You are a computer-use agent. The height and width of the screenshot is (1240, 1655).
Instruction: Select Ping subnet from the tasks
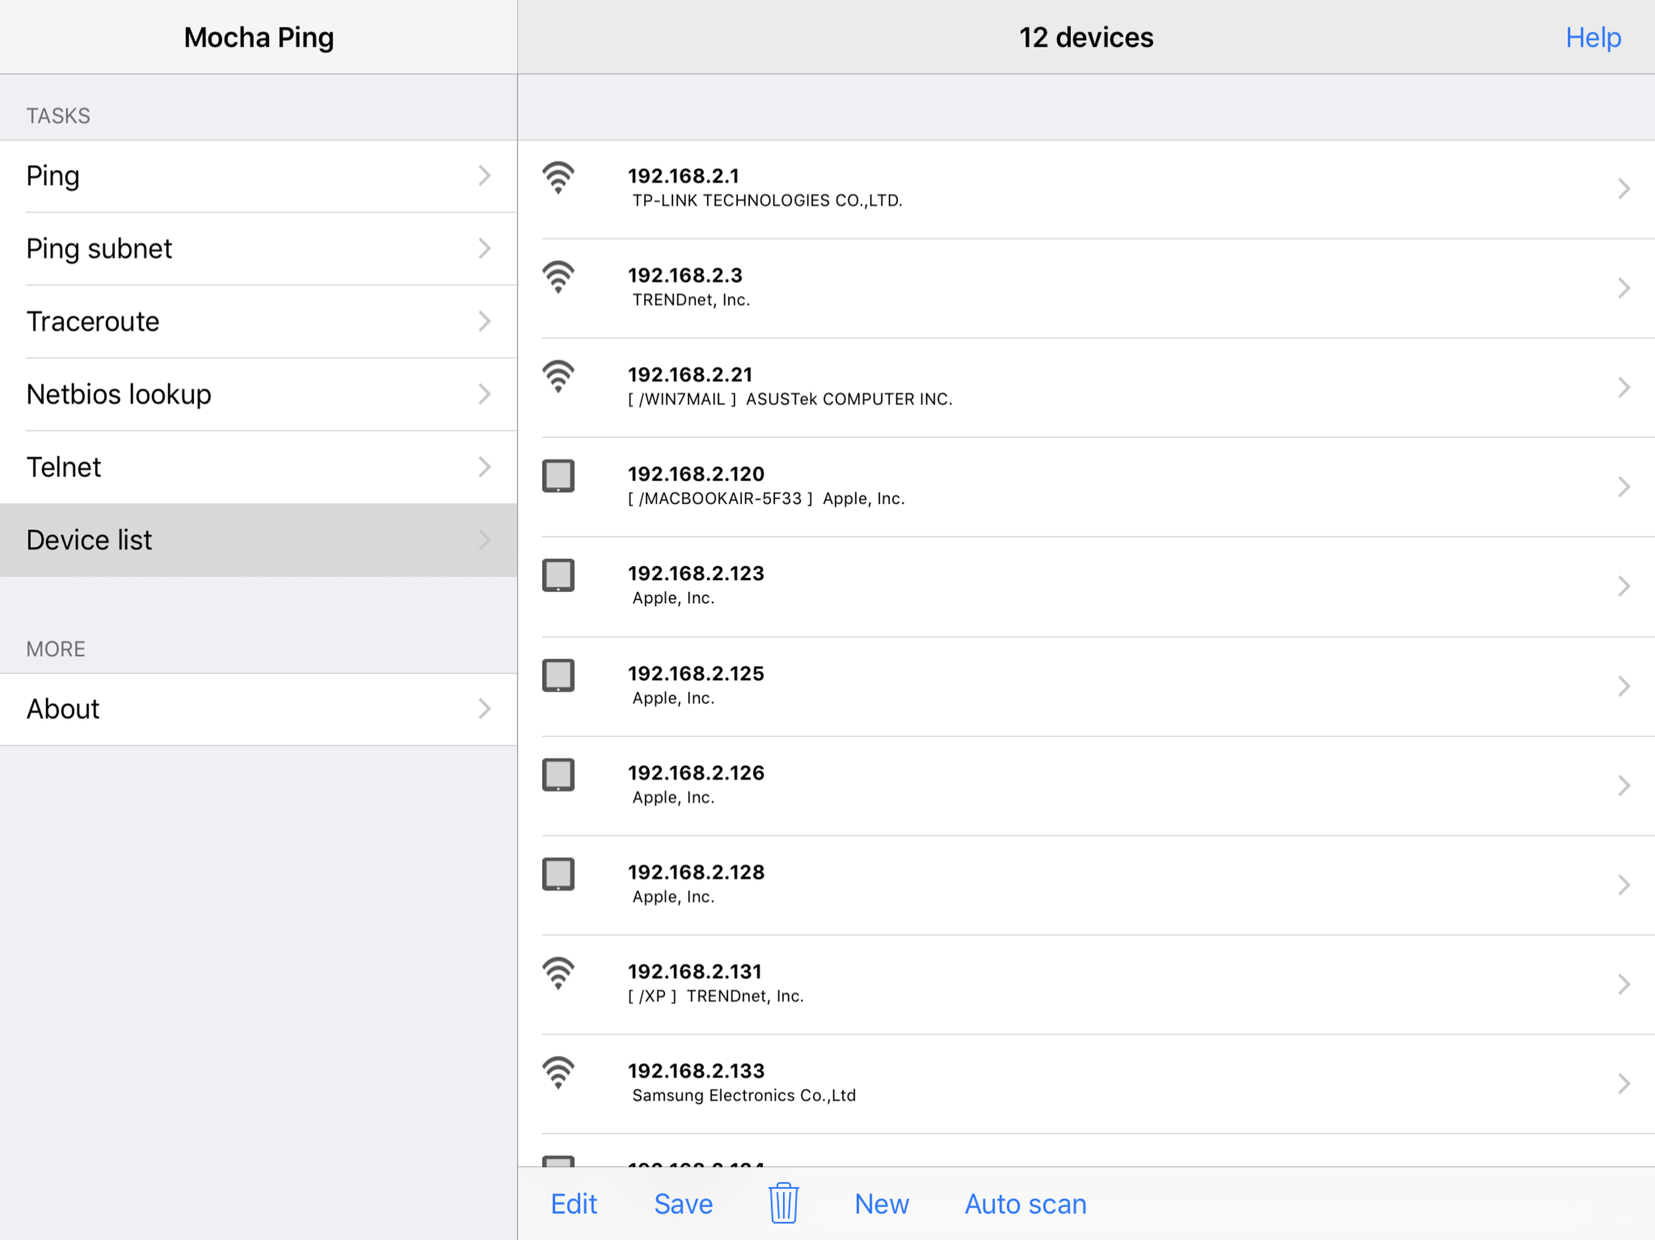coord(258,249)
